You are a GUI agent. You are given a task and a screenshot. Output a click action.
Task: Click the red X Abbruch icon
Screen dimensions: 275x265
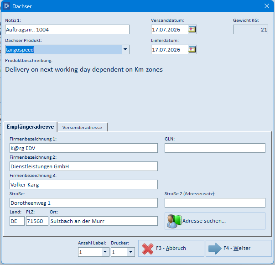click(x=148, y=249)
